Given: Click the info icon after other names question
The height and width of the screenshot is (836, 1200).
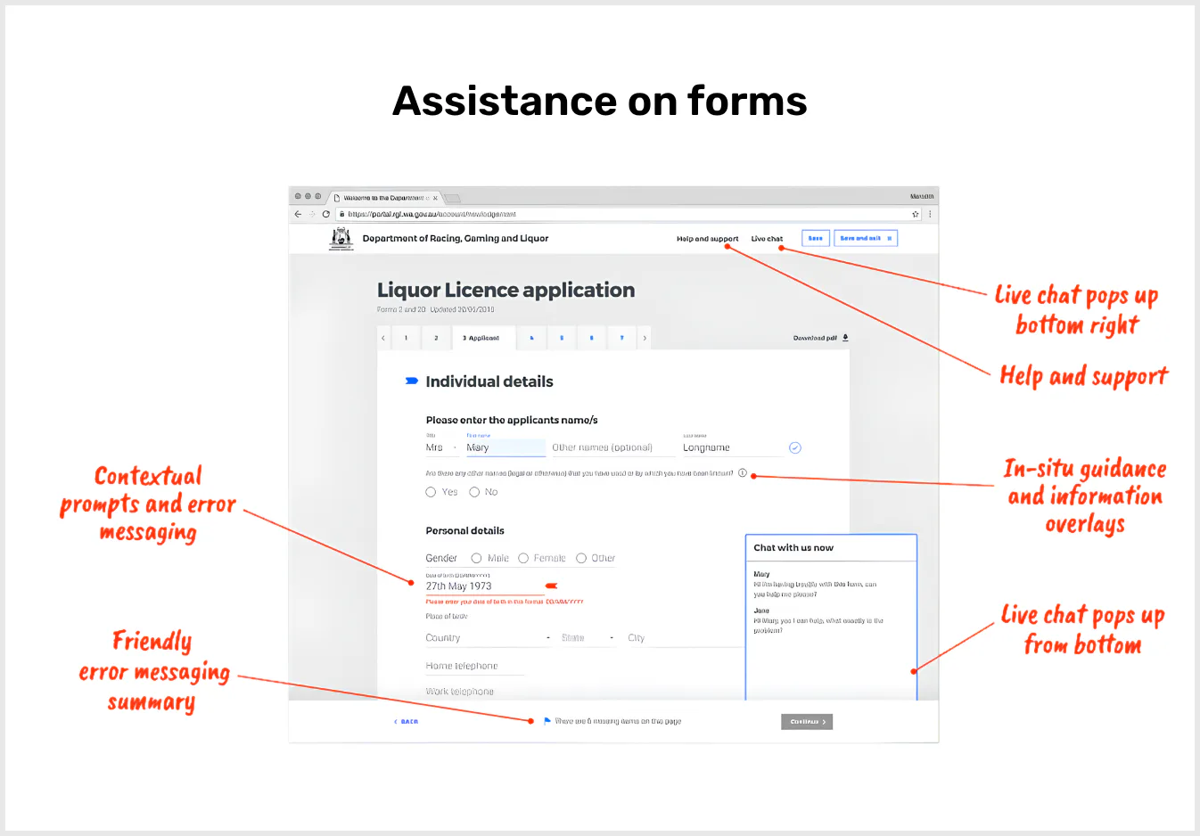Looking at the screenshot, I should (x=743, y=473).
